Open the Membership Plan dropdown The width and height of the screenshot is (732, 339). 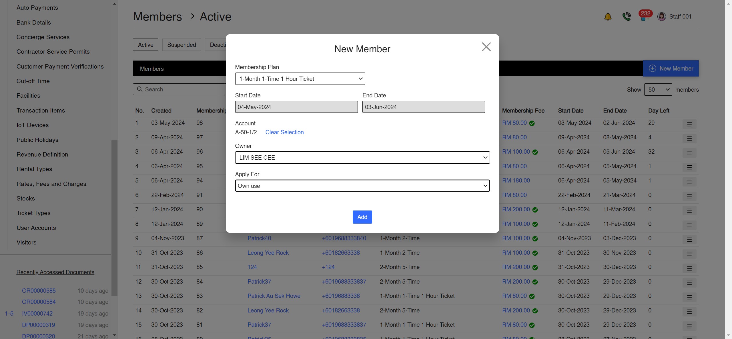pyautogui.click(x=300, y=79)
